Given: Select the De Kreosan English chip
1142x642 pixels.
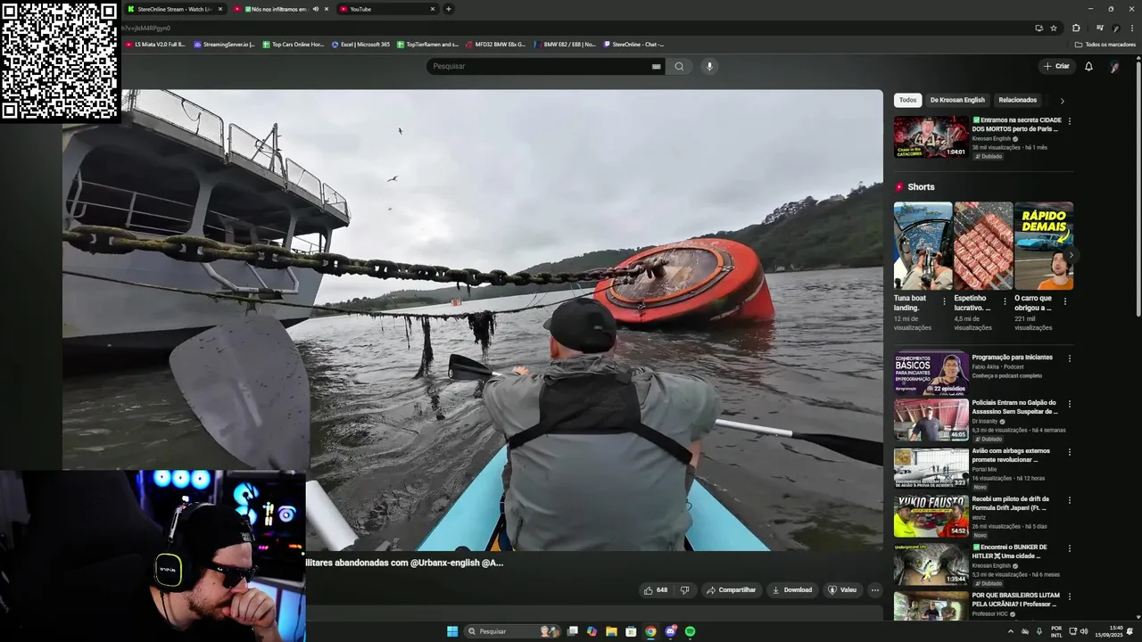Looking at the screenshot, I should point(957,100).
